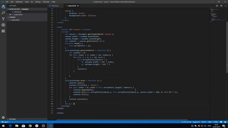The width and height of the screenshot is (228, 128).
Task: Open the Source Control view
Action: click(x=3, y=19)
